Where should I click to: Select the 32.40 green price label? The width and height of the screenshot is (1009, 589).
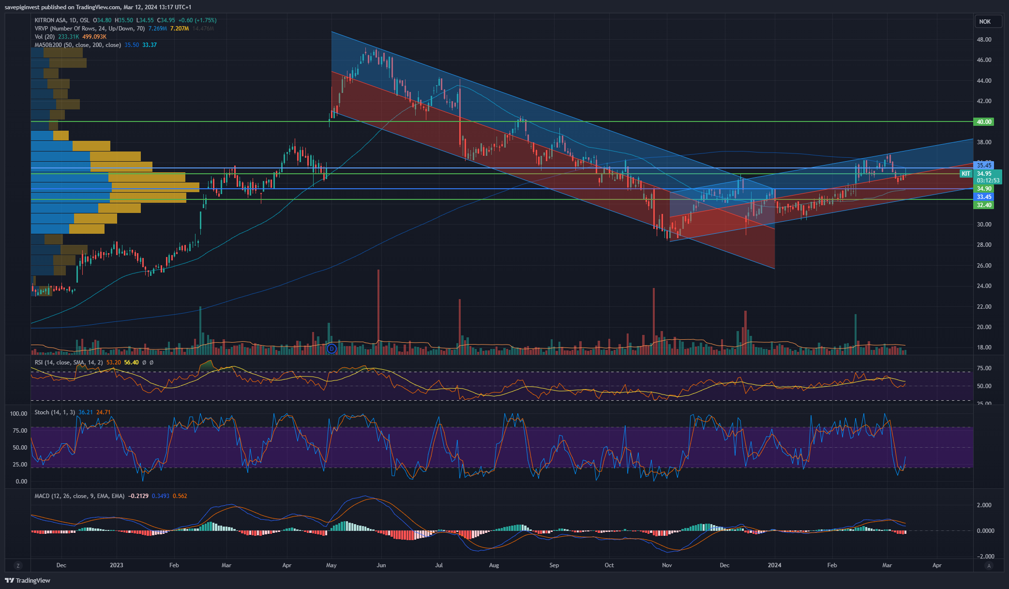coord(984,205)
